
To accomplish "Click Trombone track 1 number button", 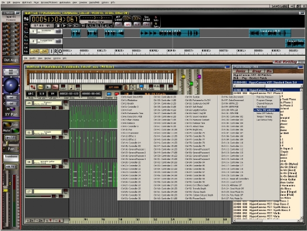I will (33, 31).
